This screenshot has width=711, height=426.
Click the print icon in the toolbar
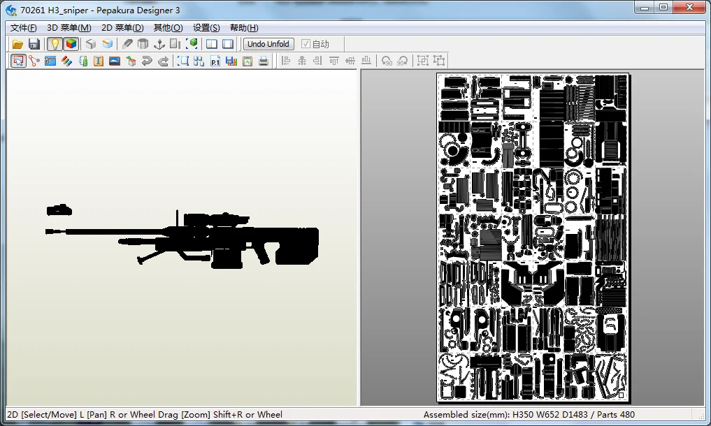tap(264, 61)
